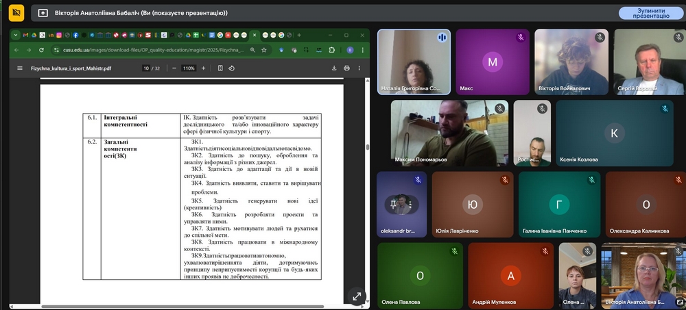The width and height of the screenshot is (686, 310).
Task: Click the browser address bar URL
Action: (x=151, y=50)
